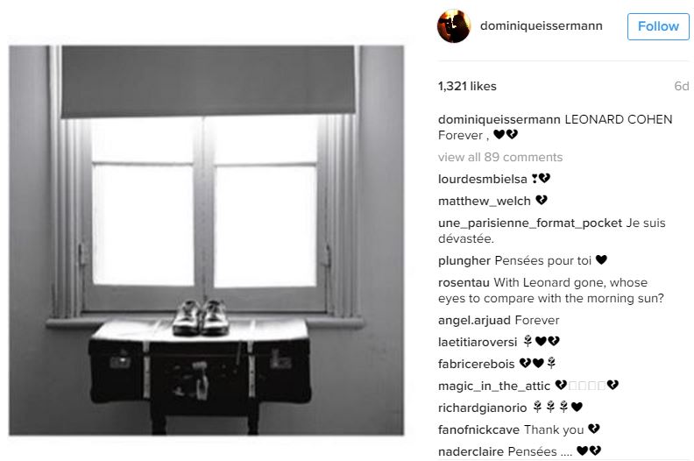Visit magic_in_the_attic's profile

(x=494, y=387)
